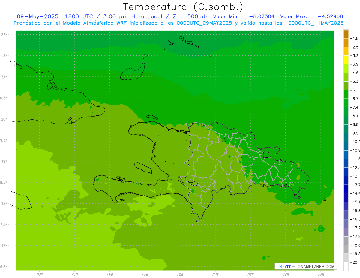The image size is (360, 278).
Task: Click the '72W' longitude label
Action: click(x=180, y=274)
